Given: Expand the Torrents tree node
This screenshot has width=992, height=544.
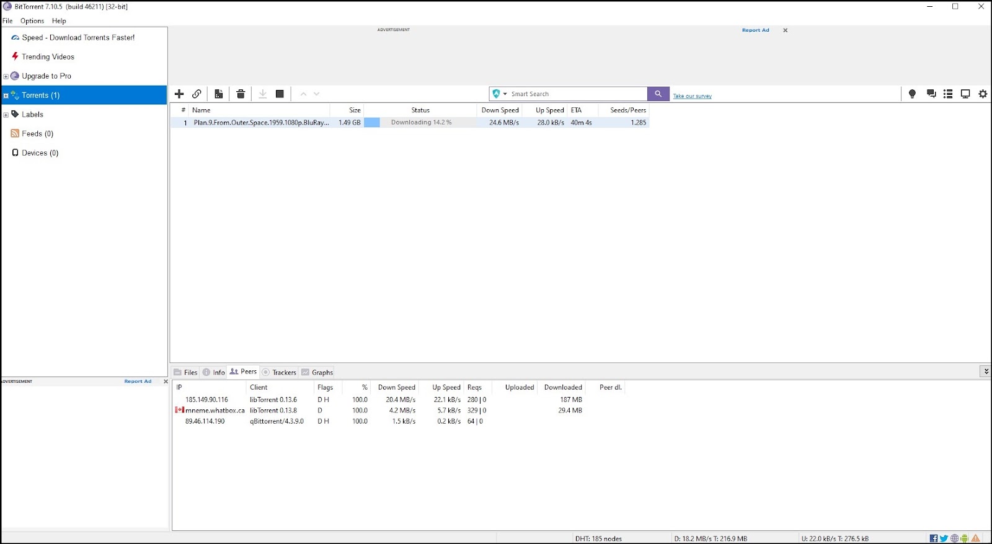Looking at the screenshot, I should pos(6,96).
